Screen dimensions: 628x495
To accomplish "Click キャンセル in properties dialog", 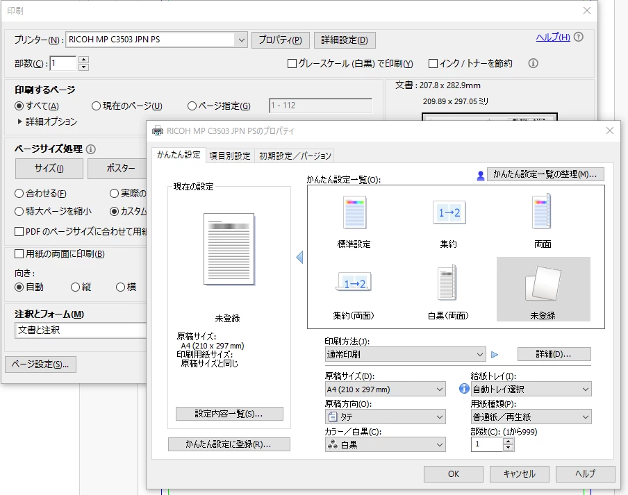I will click(520, 474).
